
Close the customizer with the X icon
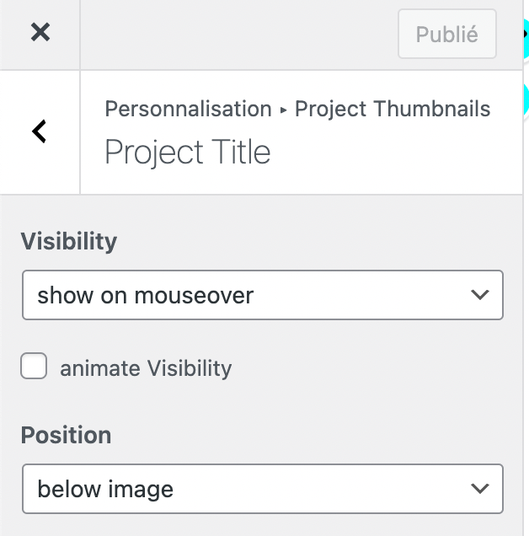40,33
